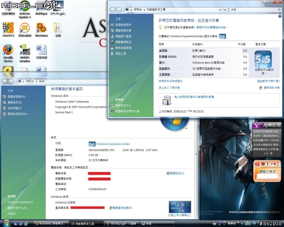Open the NVIDIA Monitor desktop shortcut
284x227 pixels.
pos(25,53)
